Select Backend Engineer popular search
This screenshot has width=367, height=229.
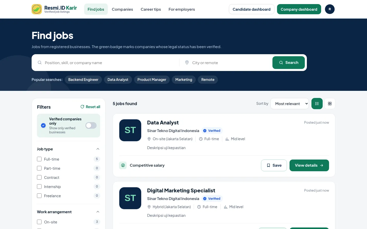point(83,80)
